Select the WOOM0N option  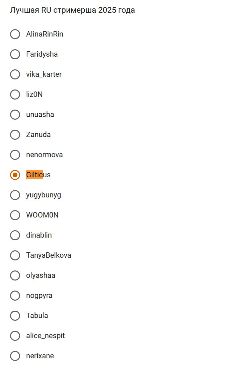click(x=15, y=215)
